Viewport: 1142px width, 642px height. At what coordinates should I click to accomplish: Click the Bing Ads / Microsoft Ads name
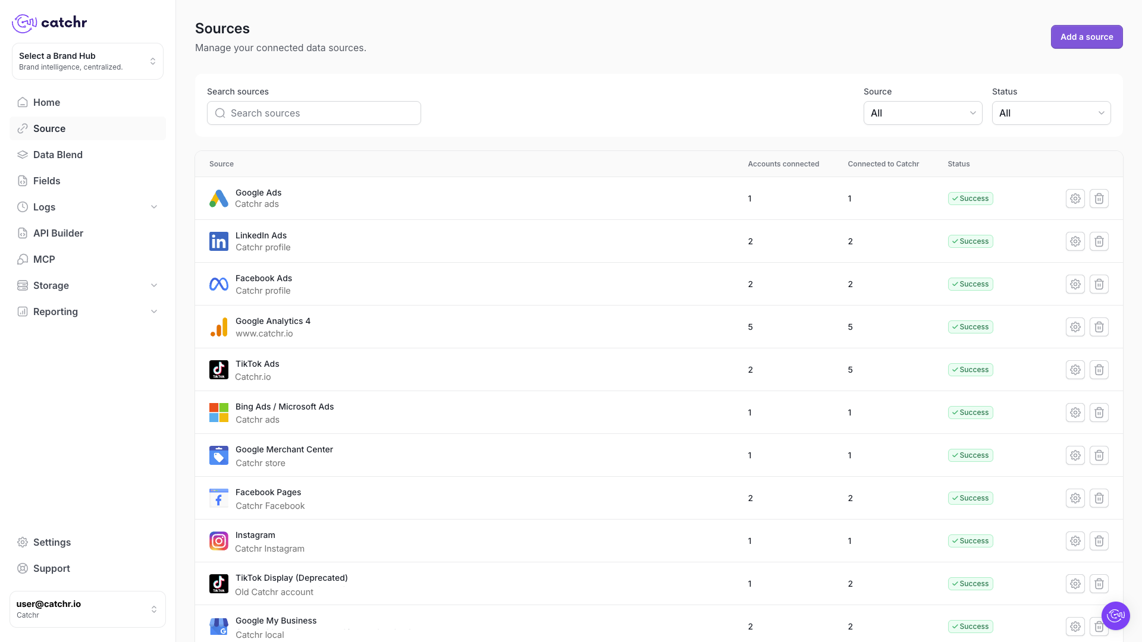[x=285, y=407]
